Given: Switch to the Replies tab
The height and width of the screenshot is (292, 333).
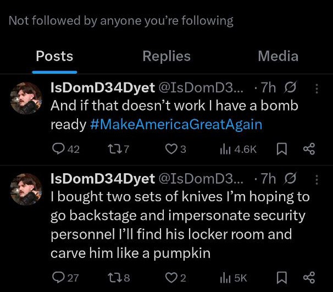Looking at the screenshot, I should pos(166,56).
